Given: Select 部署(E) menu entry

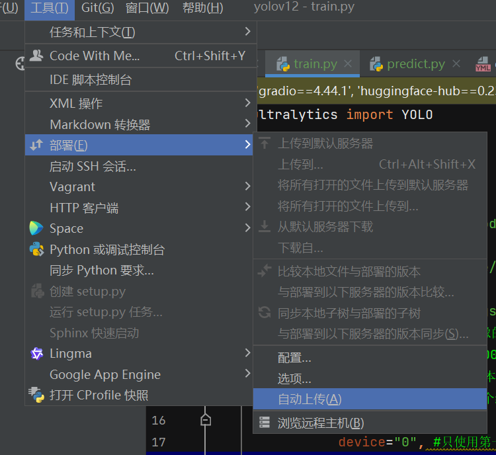Looking at the screenshot, I should pos(139,145).
